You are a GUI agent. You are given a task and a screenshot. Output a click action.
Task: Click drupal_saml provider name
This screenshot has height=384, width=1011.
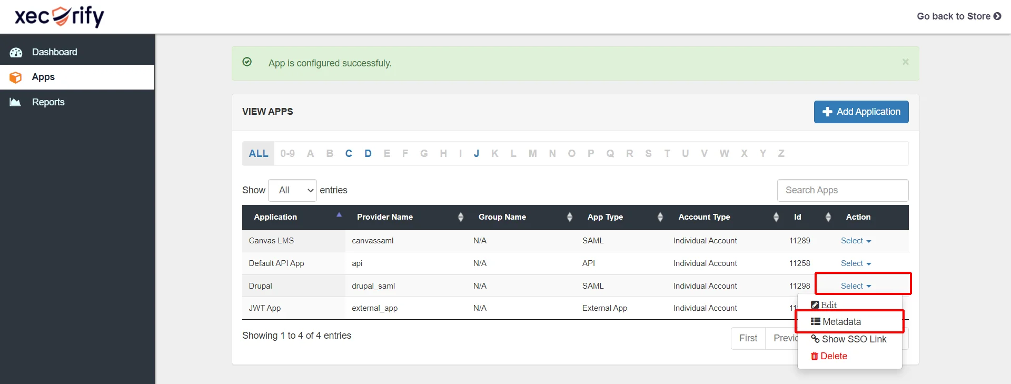pyautogui.click(x=373, y=286)
